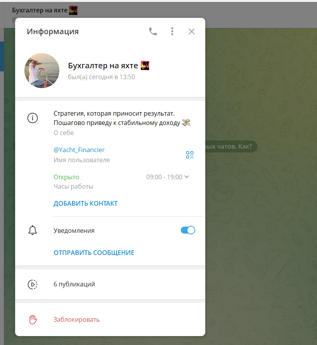
Task: Open the voice call icon
Action: point(152,32)
